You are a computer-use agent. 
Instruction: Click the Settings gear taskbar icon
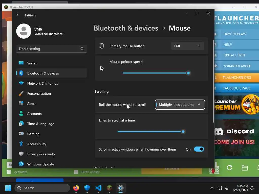tap(121, 188)
